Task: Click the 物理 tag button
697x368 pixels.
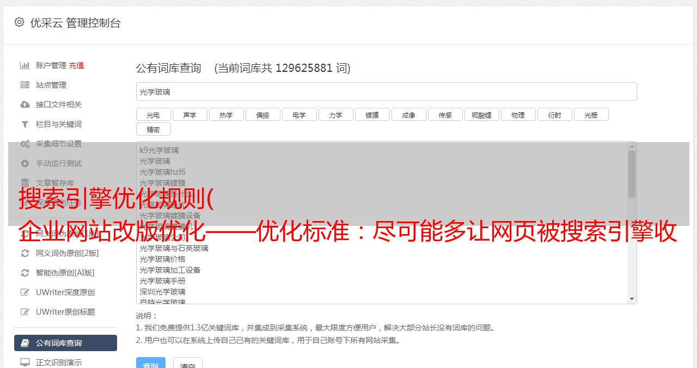Action: tap(518, 114)
